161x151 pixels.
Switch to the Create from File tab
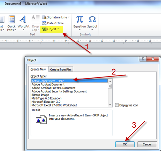tap(60, 70)
